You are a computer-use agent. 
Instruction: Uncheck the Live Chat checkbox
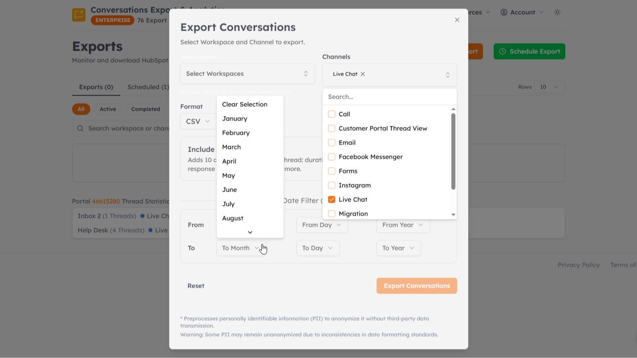332,200
